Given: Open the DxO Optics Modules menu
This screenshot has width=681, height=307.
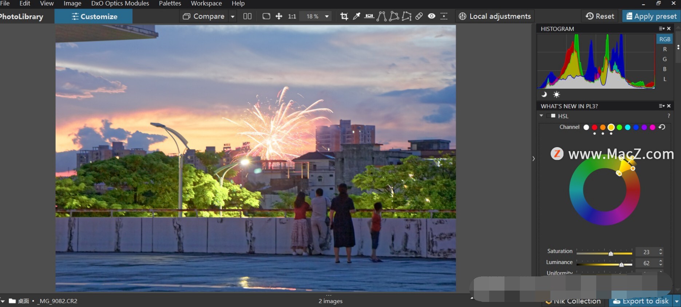Looking at the screenshot, I should (x=120, y=3).
